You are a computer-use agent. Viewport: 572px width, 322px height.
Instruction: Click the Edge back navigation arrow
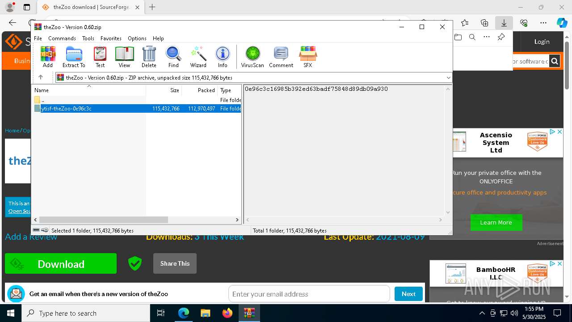coord(13,23)
